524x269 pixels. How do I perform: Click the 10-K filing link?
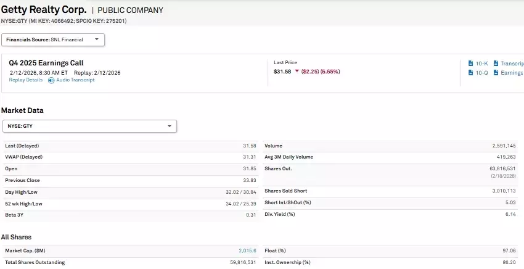coord(482,64)
